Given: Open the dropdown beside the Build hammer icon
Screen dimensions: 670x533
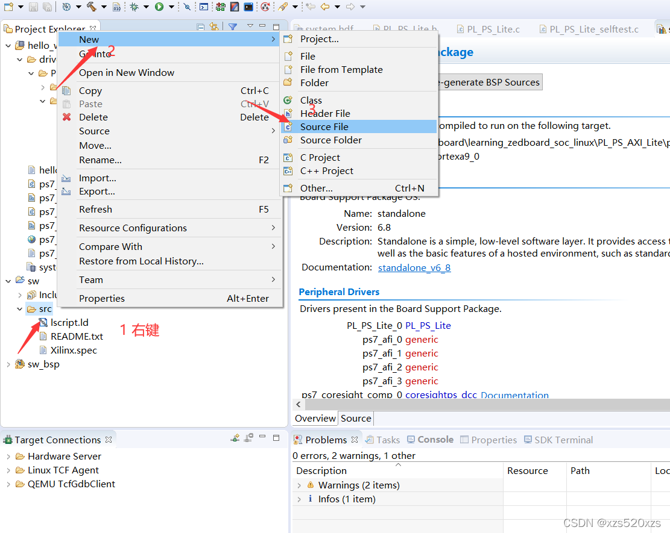Looking at the screenshot, I should point(103,7).
